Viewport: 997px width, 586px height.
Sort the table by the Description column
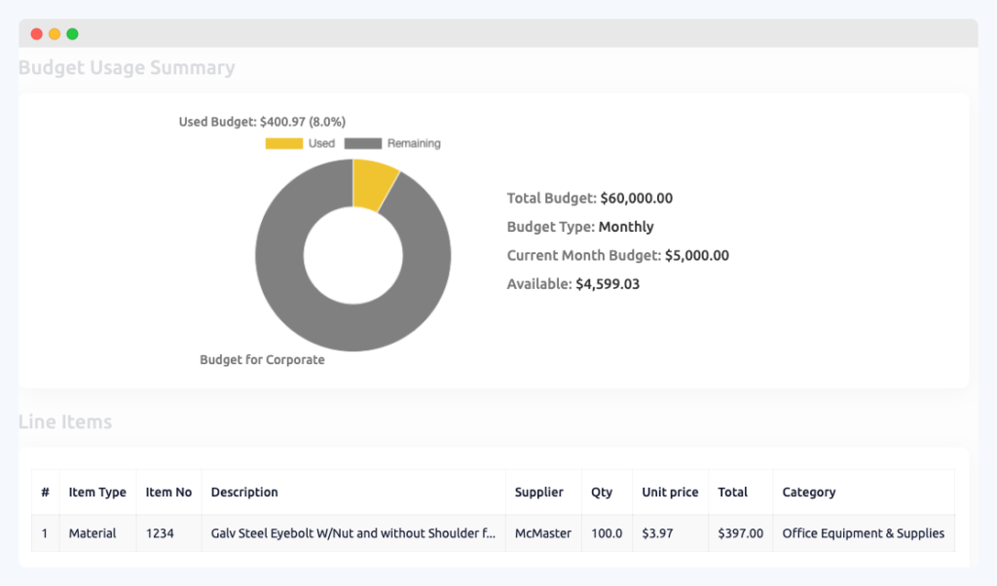(x=244, y=492)
